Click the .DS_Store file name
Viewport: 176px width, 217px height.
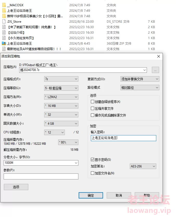14,22
